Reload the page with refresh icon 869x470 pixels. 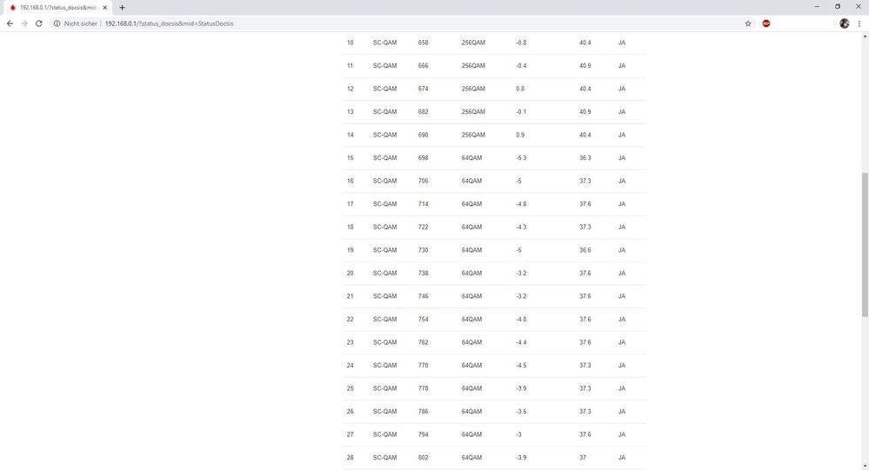click(x=39, y=23)
